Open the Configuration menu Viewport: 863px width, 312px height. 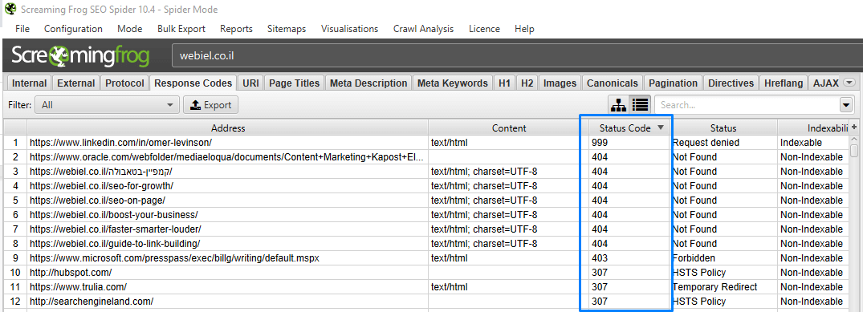73,29
